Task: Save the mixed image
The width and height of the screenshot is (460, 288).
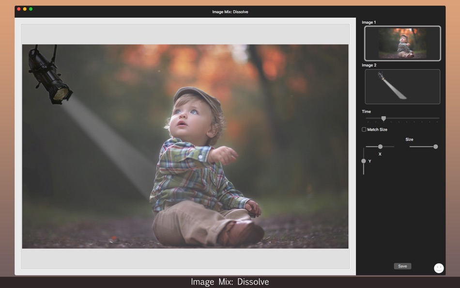Action: point(402,266)
